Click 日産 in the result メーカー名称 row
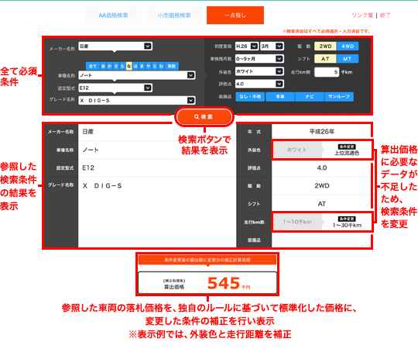Viewport: 418px width, 349px height. [88, 131]
